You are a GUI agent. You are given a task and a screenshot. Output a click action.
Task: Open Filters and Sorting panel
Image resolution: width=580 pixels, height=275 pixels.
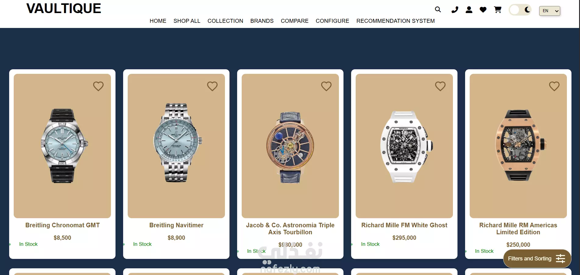(x=537, y=259)
